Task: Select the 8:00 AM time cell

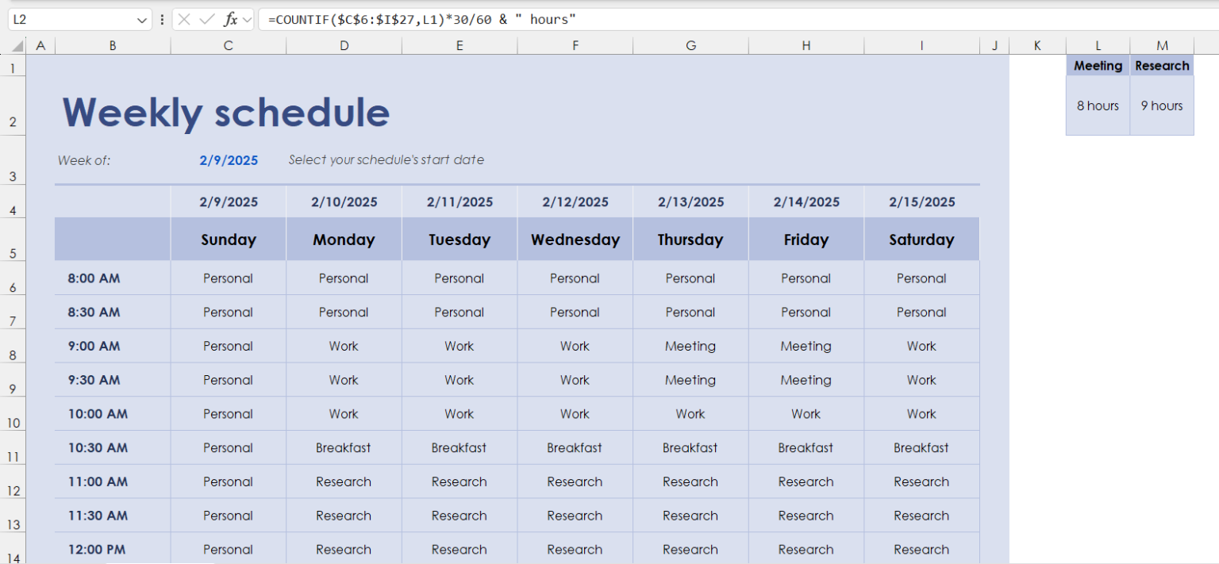Action: click(94, 278)
